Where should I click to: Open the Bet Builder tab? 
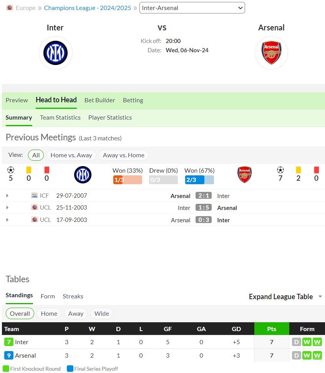[100, 100]
